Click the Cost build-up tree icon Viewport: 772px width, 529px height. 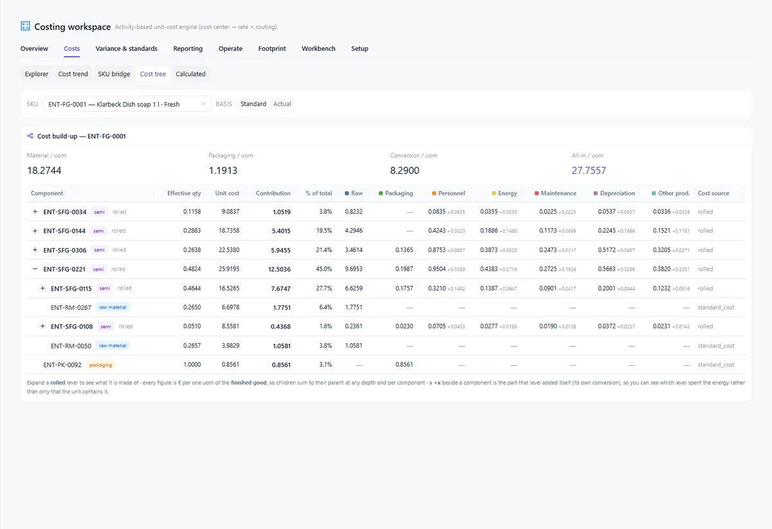click(30, 136)
